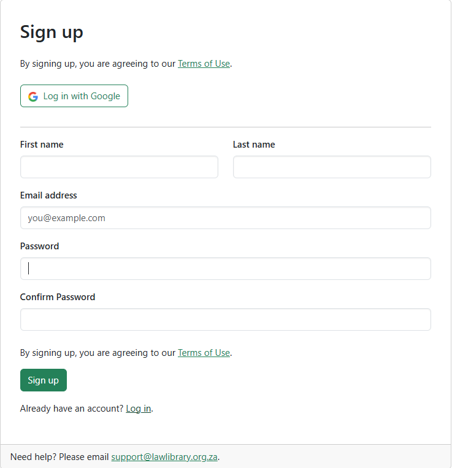Viewport: 452px width, 468px height.
Task: Click the 'Need help? Please email' footer text
Action: [x=60, y=457]
